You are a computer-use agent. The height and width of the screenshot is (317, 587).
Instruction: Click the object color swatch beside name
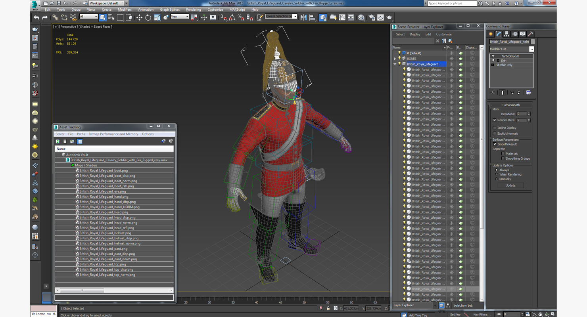point(533,42)
